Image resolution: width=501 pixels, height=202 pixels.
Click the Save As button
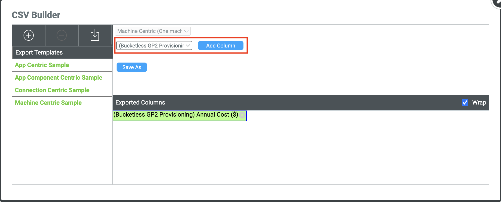132,67
